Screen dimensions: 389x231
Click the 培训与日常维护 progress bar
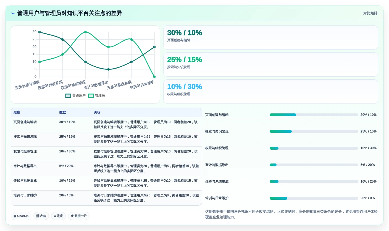(314, 198)
